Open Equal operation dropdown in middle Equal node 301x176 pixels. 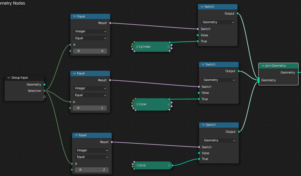(90, 95)
